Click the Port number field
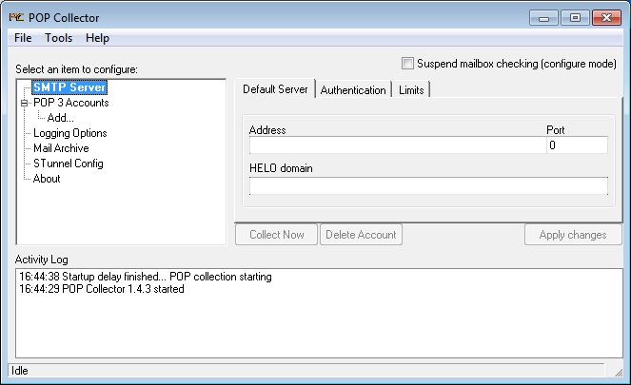631x385 pixels. click(577, 145)
